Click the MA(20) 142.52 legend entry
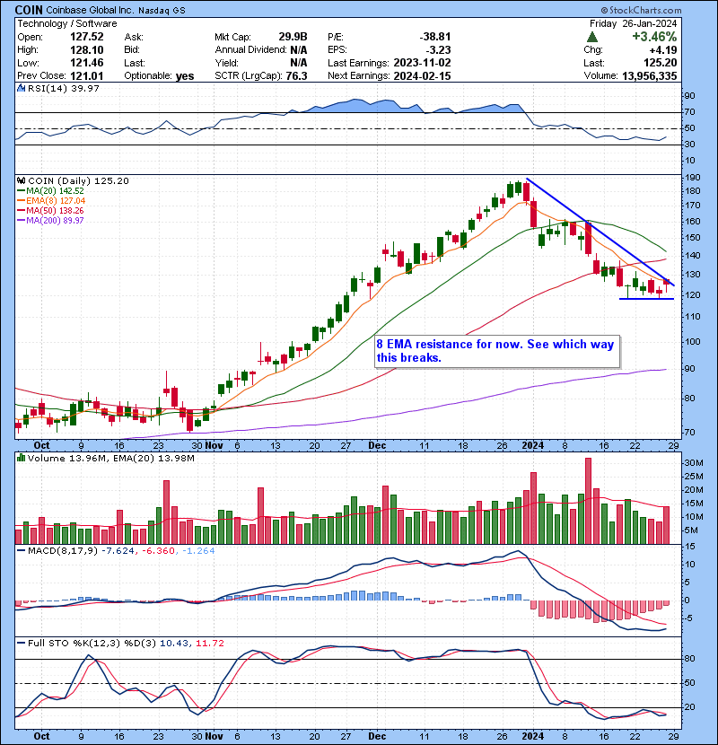Screen dimensions: 718x745 click(x=51, y=191)
